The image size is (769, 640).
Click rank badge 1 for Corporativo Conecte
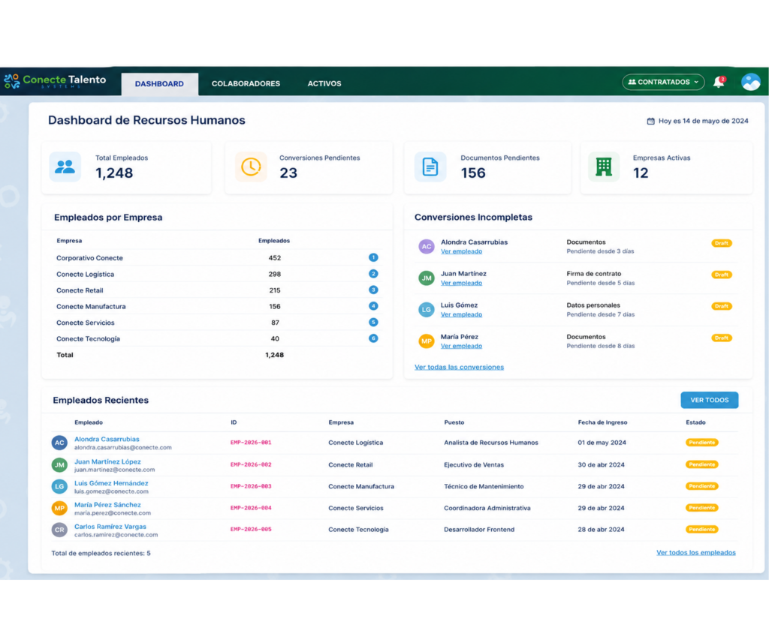point(373,257)
